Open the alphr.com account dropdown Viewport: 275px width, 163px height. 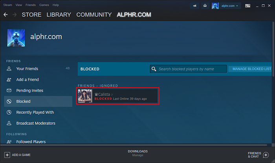point(229,6)
